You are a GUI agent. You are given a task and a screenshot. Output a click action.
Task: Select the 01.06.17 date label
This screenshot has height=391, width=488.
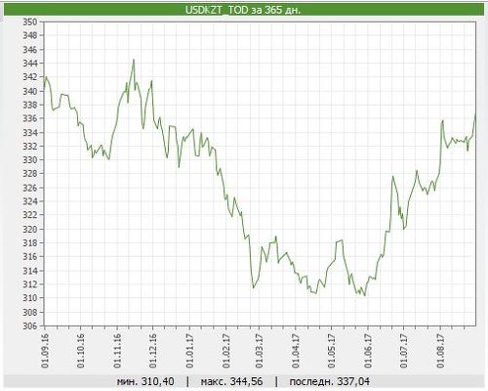[x=368, y=351]
